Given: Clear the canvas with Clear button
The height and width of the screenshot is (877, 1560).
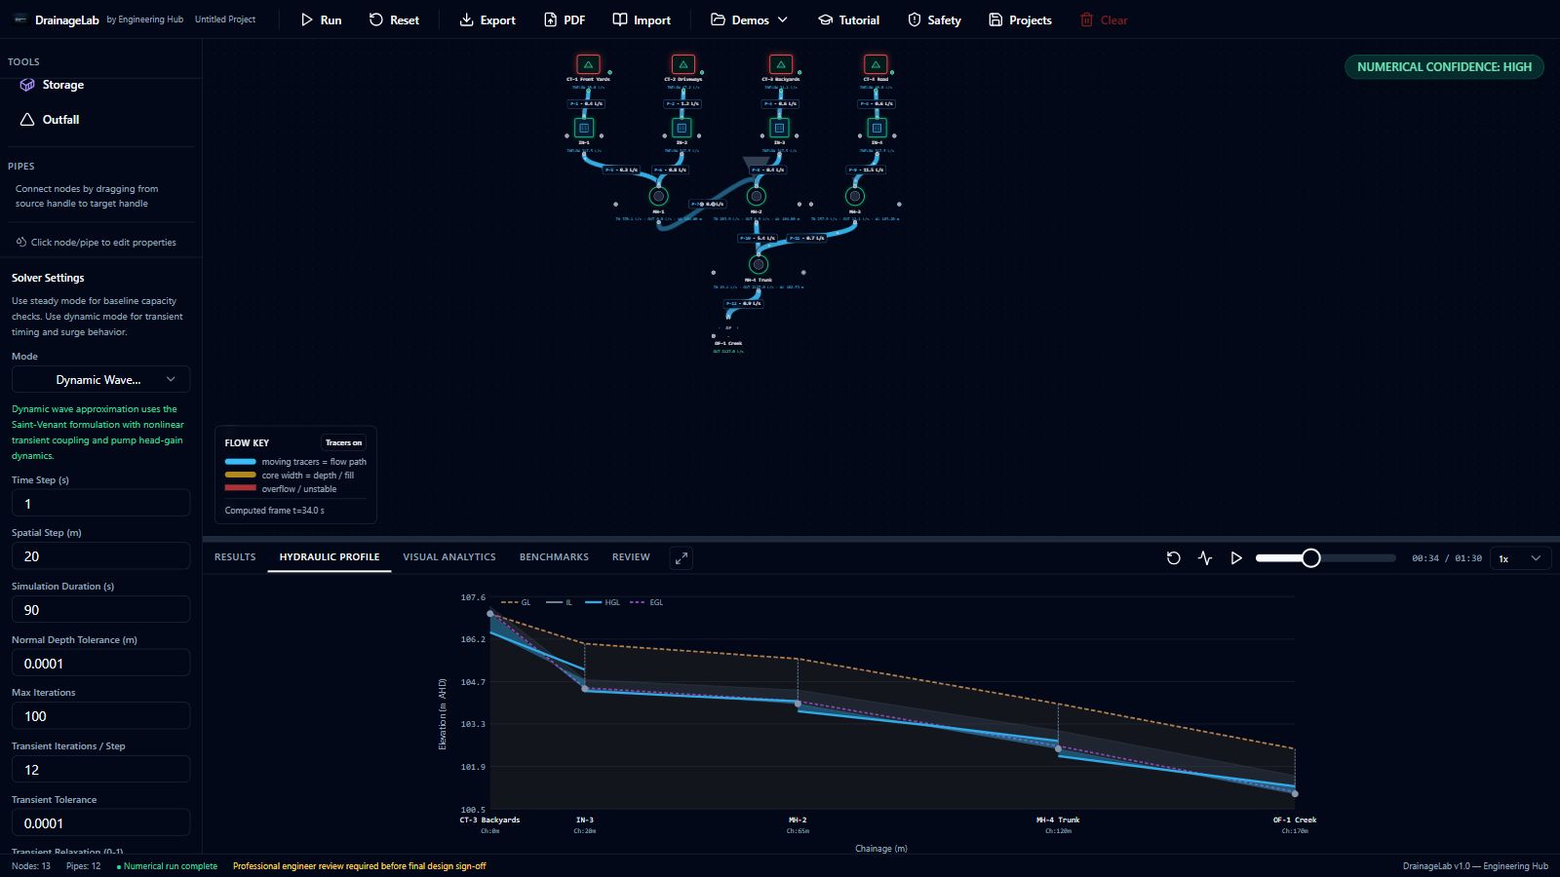Looking at the screenshot, I should pyautogui.click(x=1104, y=19).
